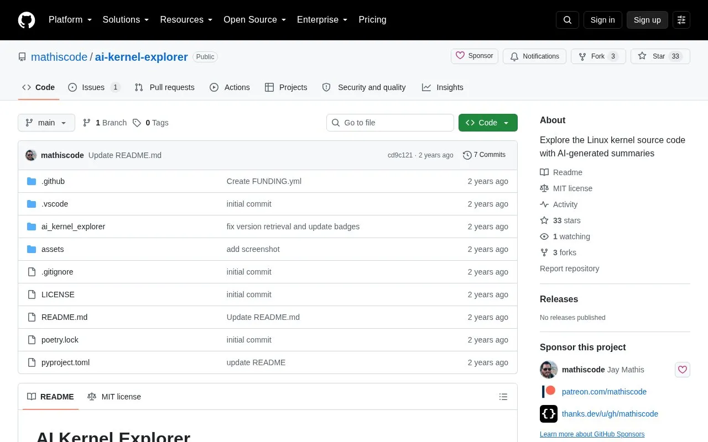The height and width of the screenshot is (442, 708).
Task: Click Report repository link
Action: click(x=569, y=269)
